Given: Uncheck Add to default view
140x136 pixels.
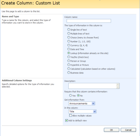Looking at the screenshot, I should click(x=67, y=120).
